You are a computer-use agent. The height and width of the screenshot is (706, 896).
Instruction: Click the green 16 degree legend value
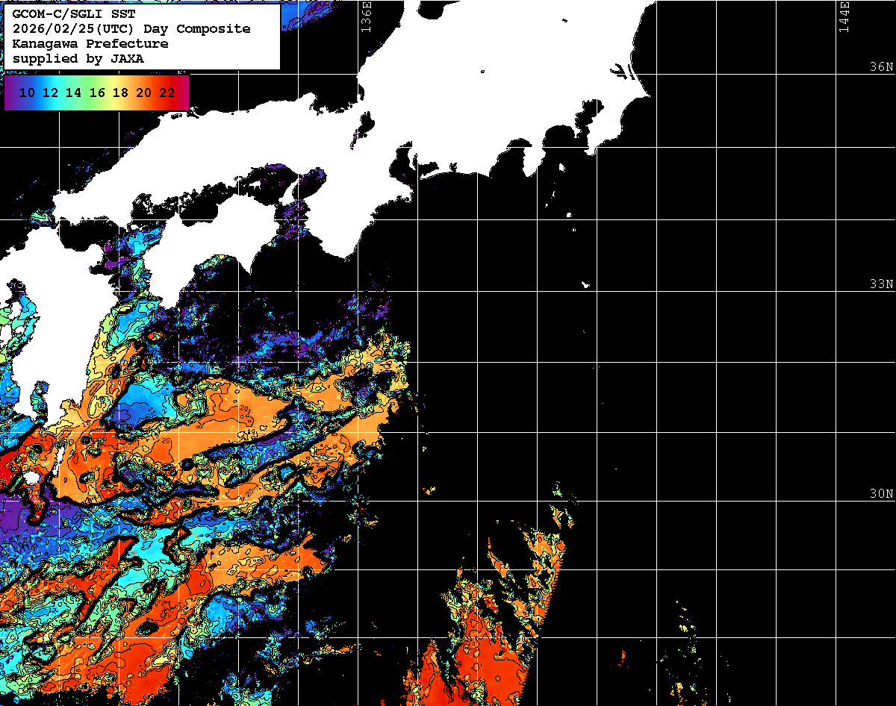(97, 93)
